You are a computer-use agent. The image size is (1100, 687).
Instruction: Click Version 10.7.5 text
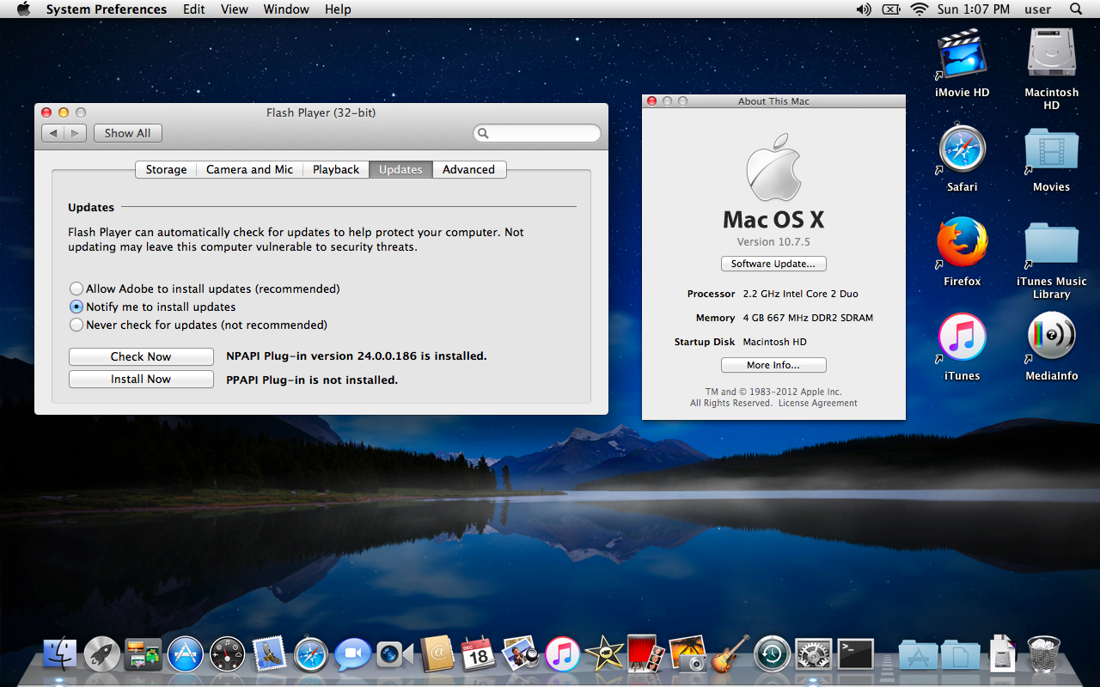click(x=773, y=241)
